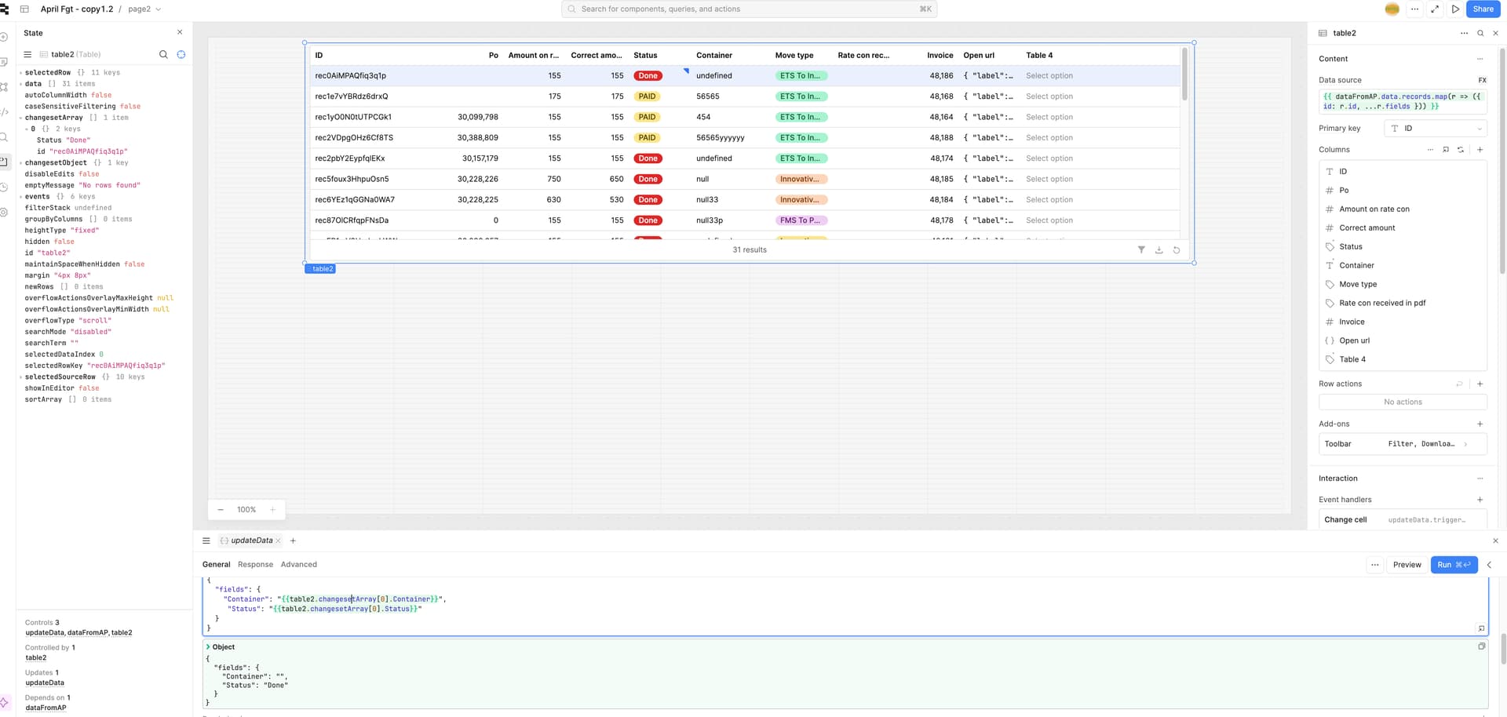The width and height of the screenshot is (1507, 717).
Task: Close the State panel
Action: point(180,32)
